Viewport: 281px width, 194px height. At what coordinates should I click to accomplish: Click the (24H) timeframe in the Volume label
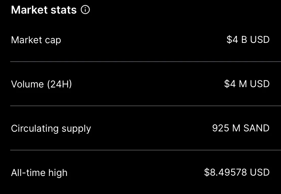[59, 84]
